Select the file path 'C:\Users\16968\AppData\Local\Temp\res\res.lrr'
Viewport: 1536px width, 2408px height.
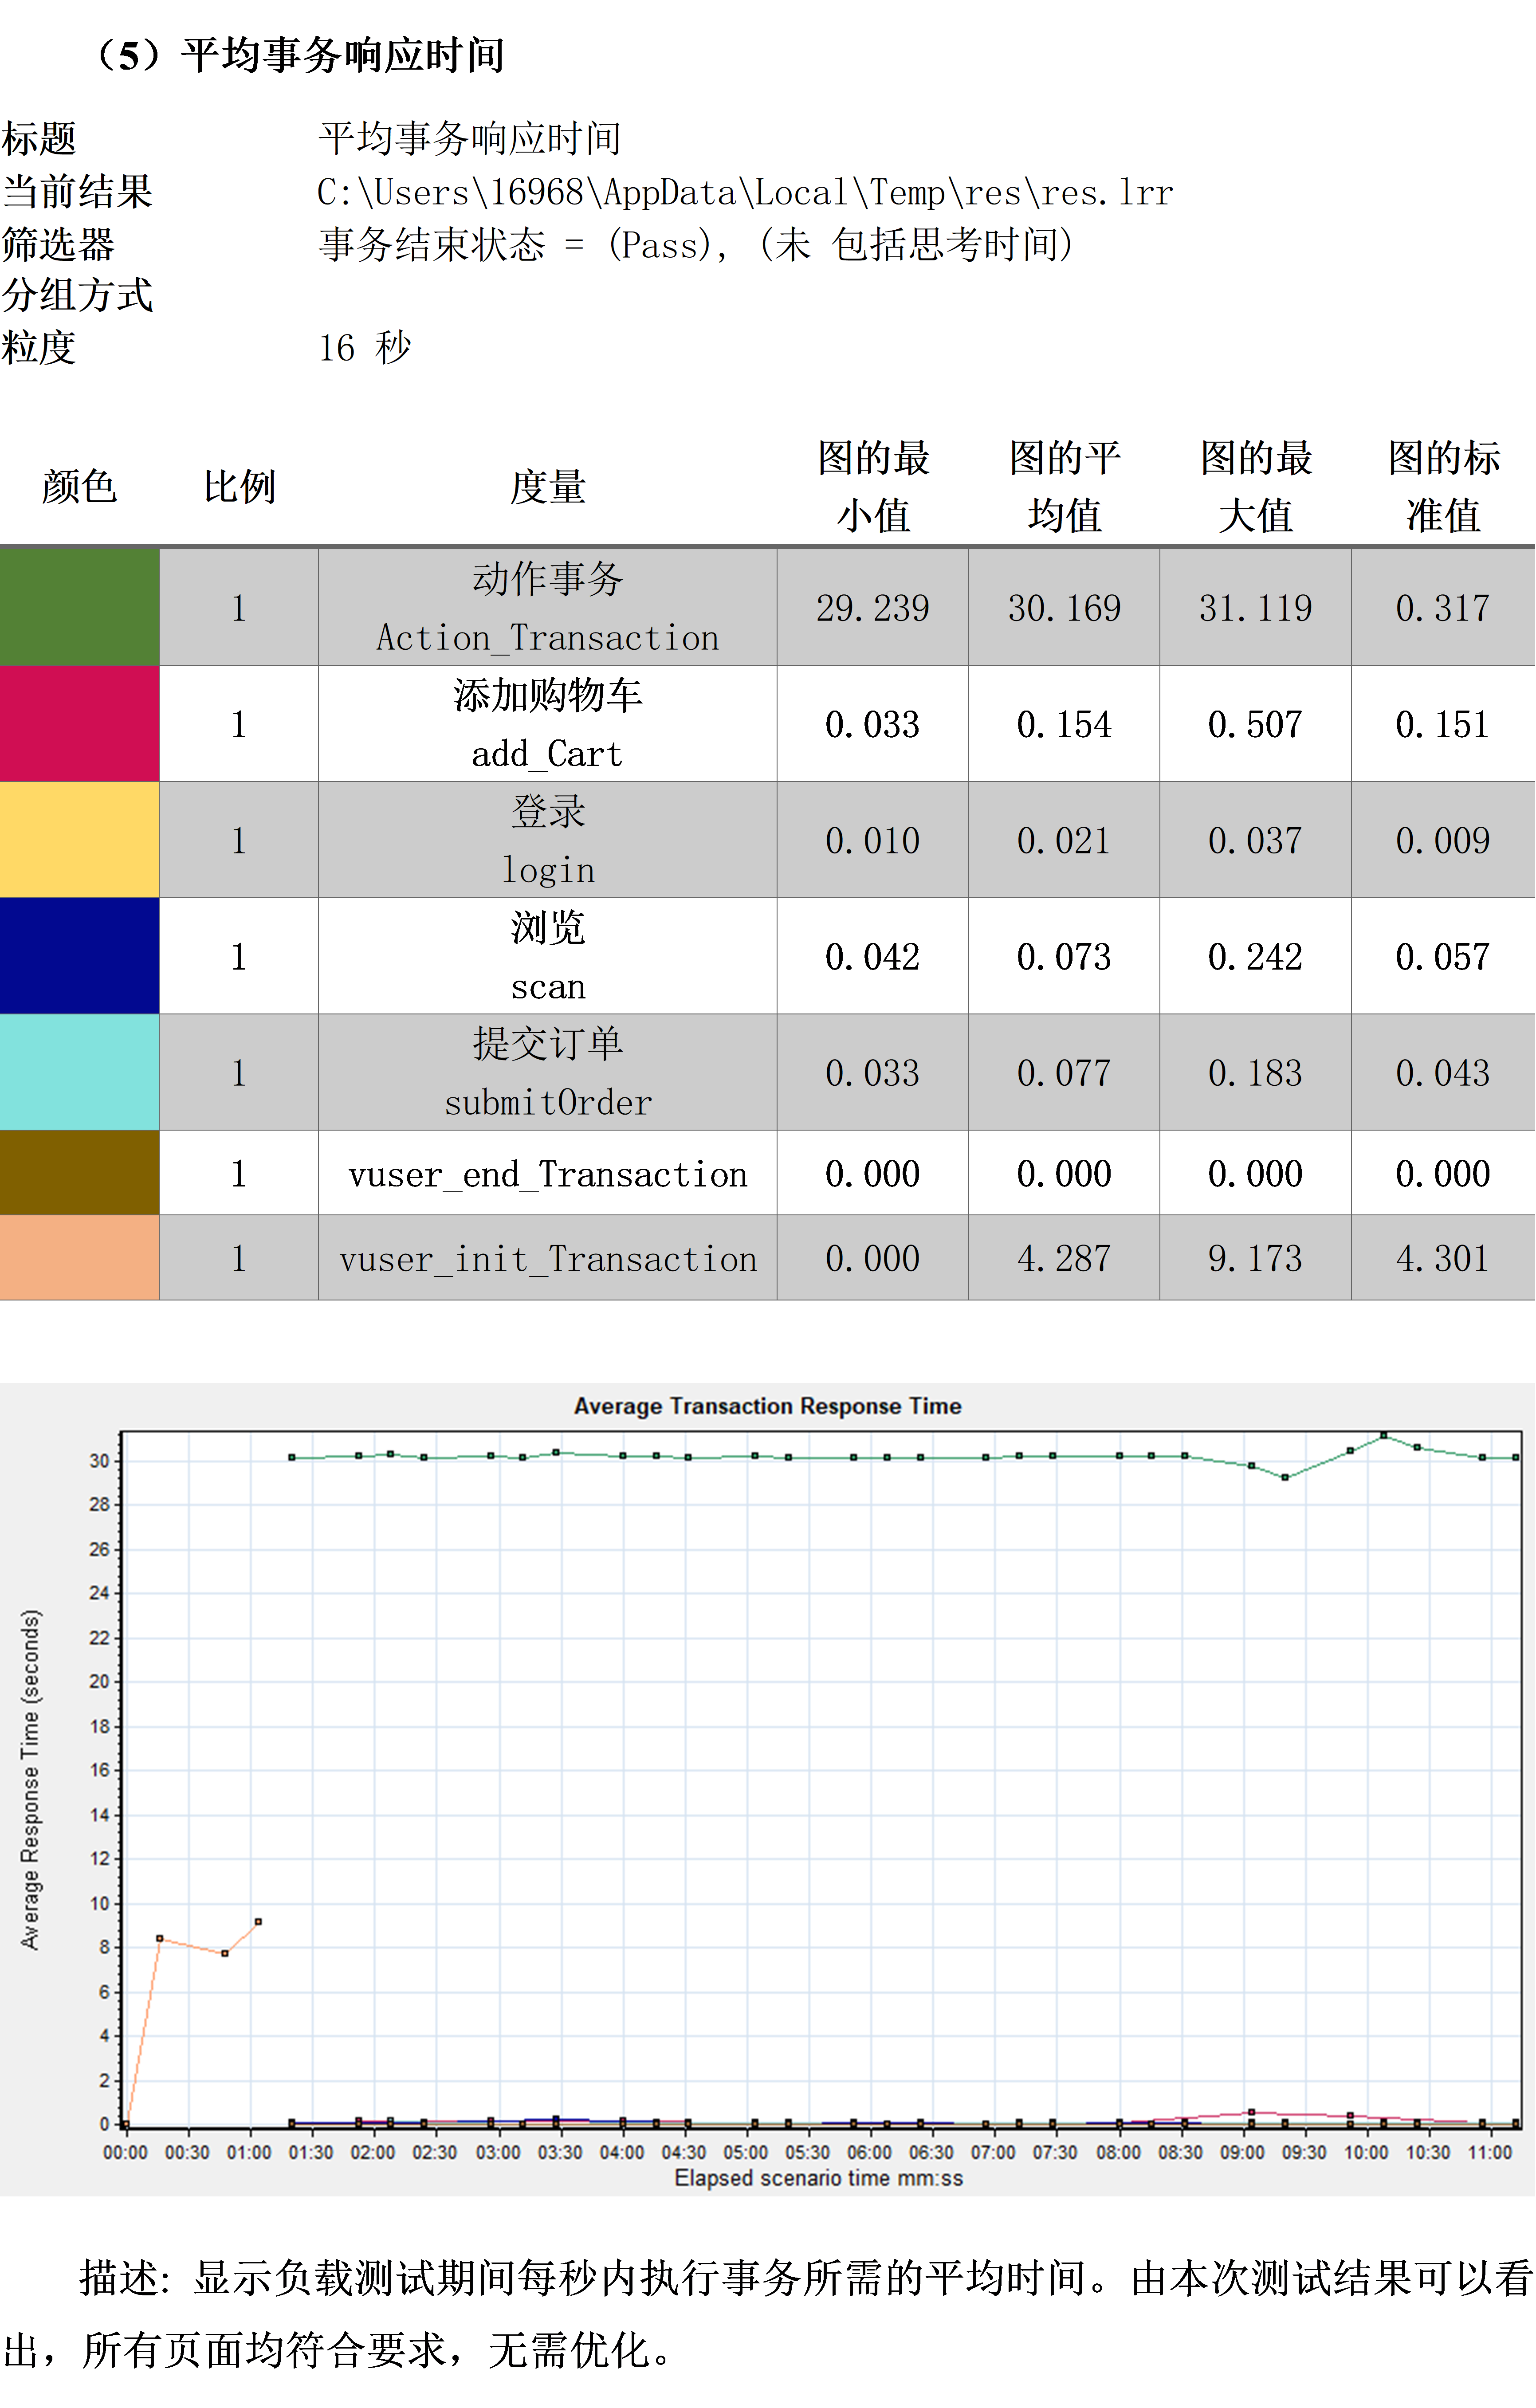(745, 192)
